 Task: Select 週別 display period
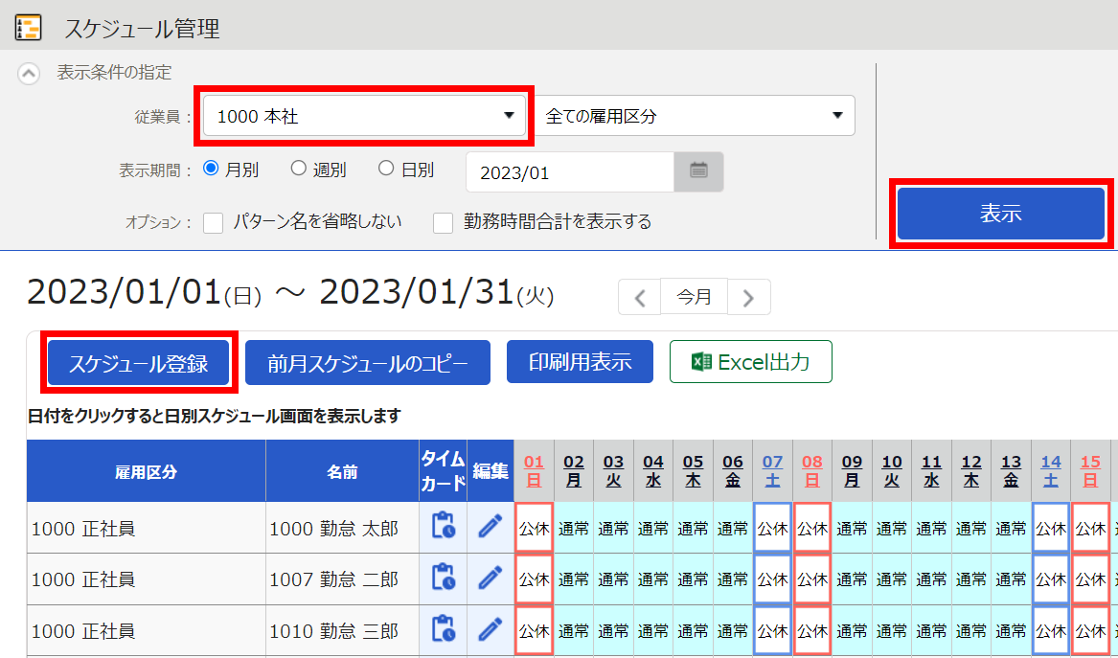[299, 169]
